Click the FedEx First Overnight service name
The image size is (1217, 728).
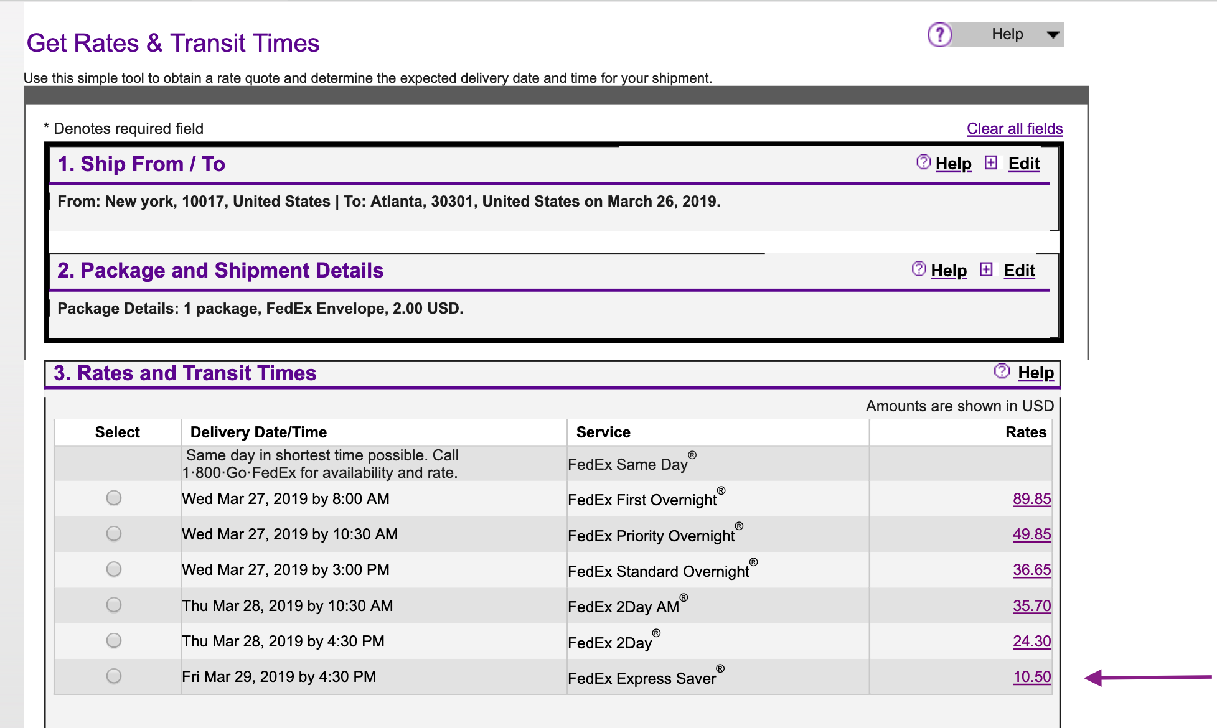click(x=647, y=498)
